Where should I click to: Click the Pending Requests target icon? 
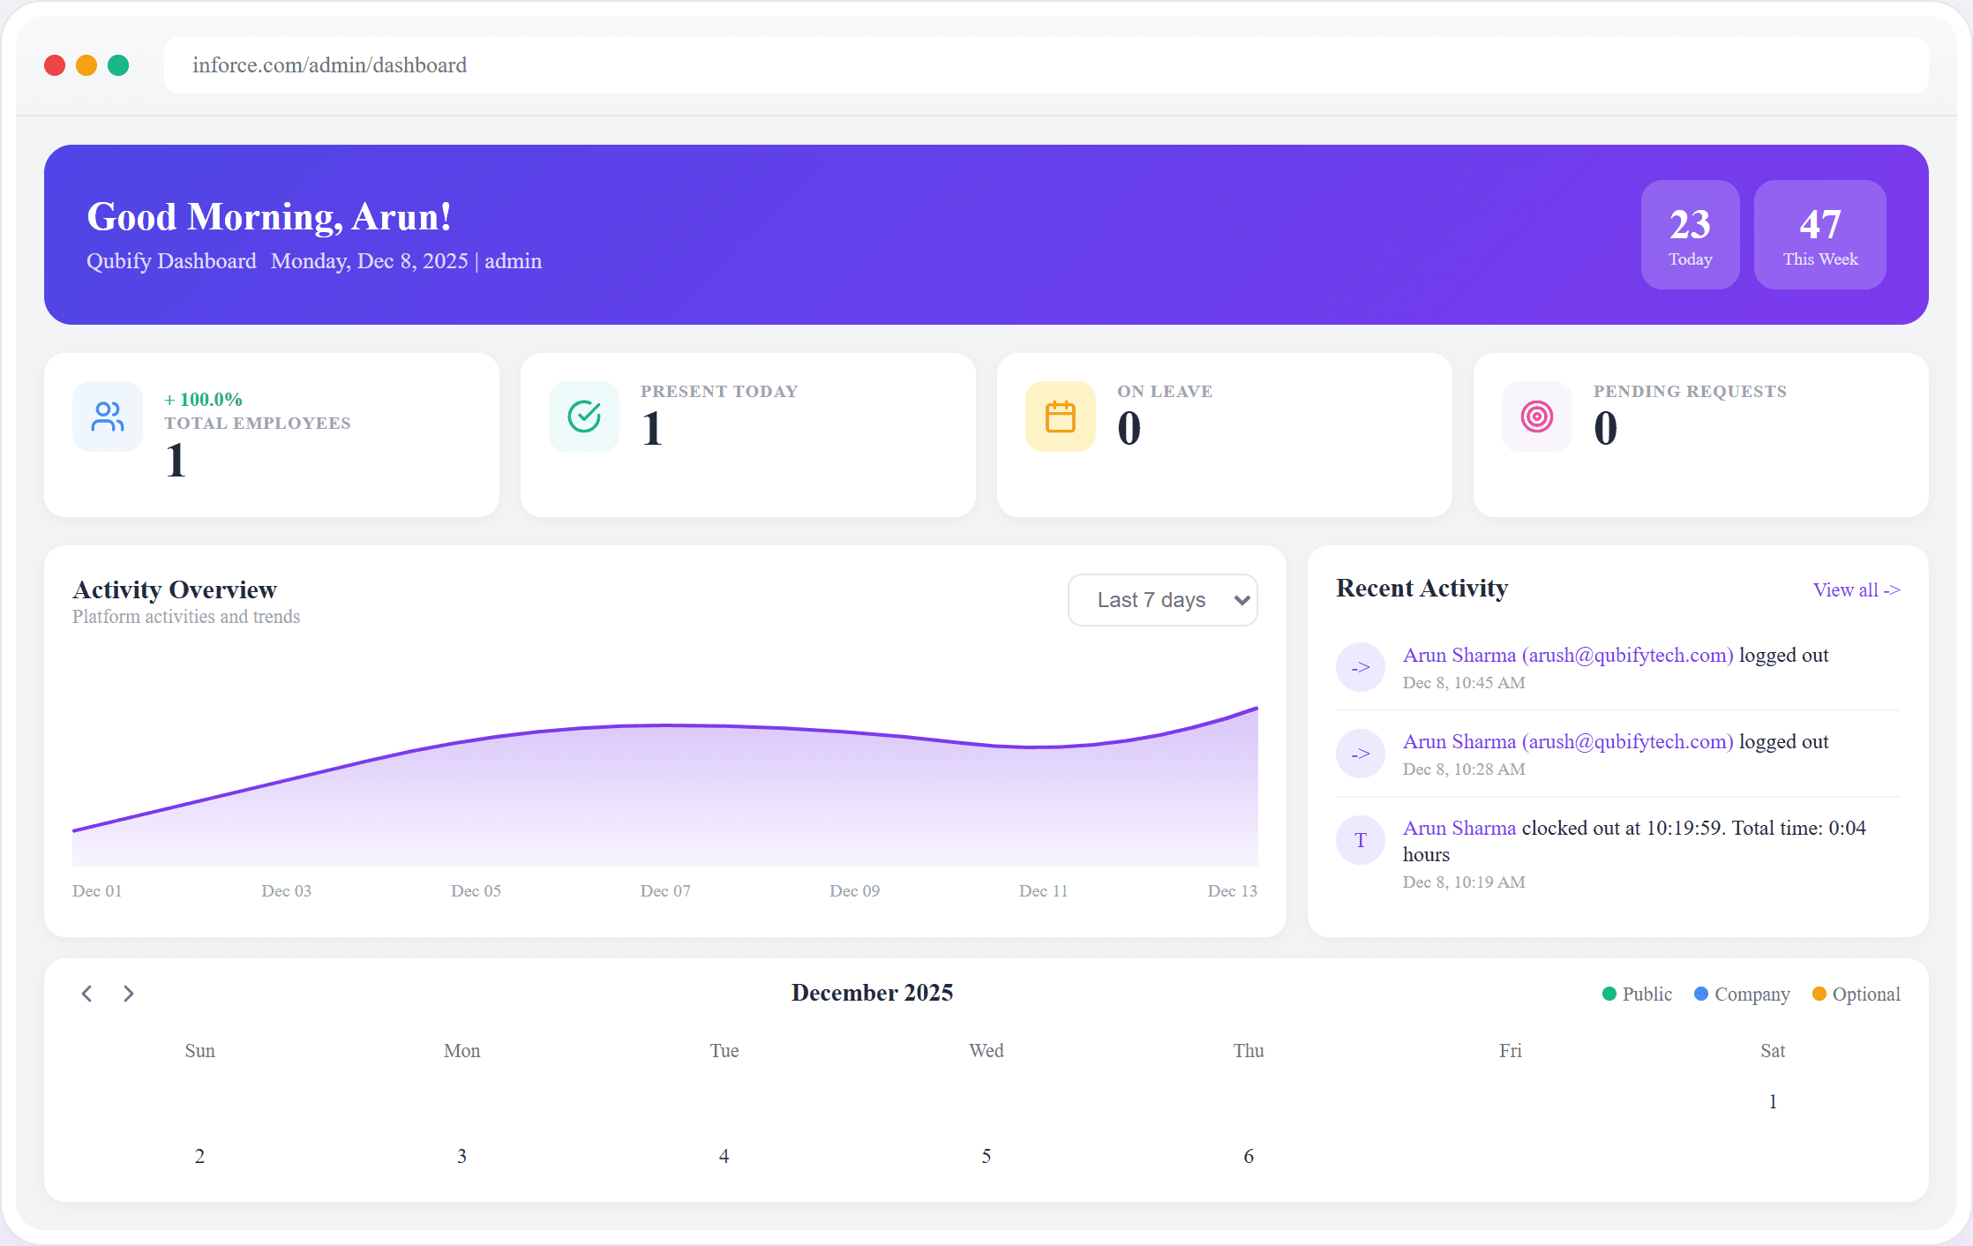coord(1537,417)
